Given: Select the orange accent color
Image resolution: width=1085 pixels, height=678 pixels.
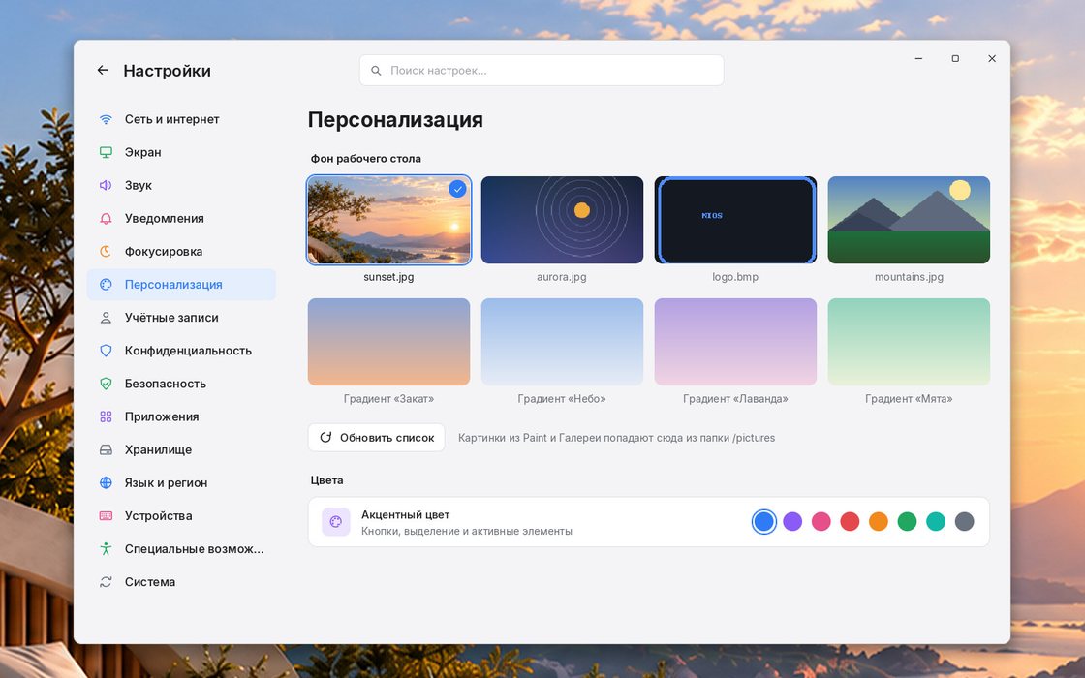Looking at the screenshot, I should 879,522.
